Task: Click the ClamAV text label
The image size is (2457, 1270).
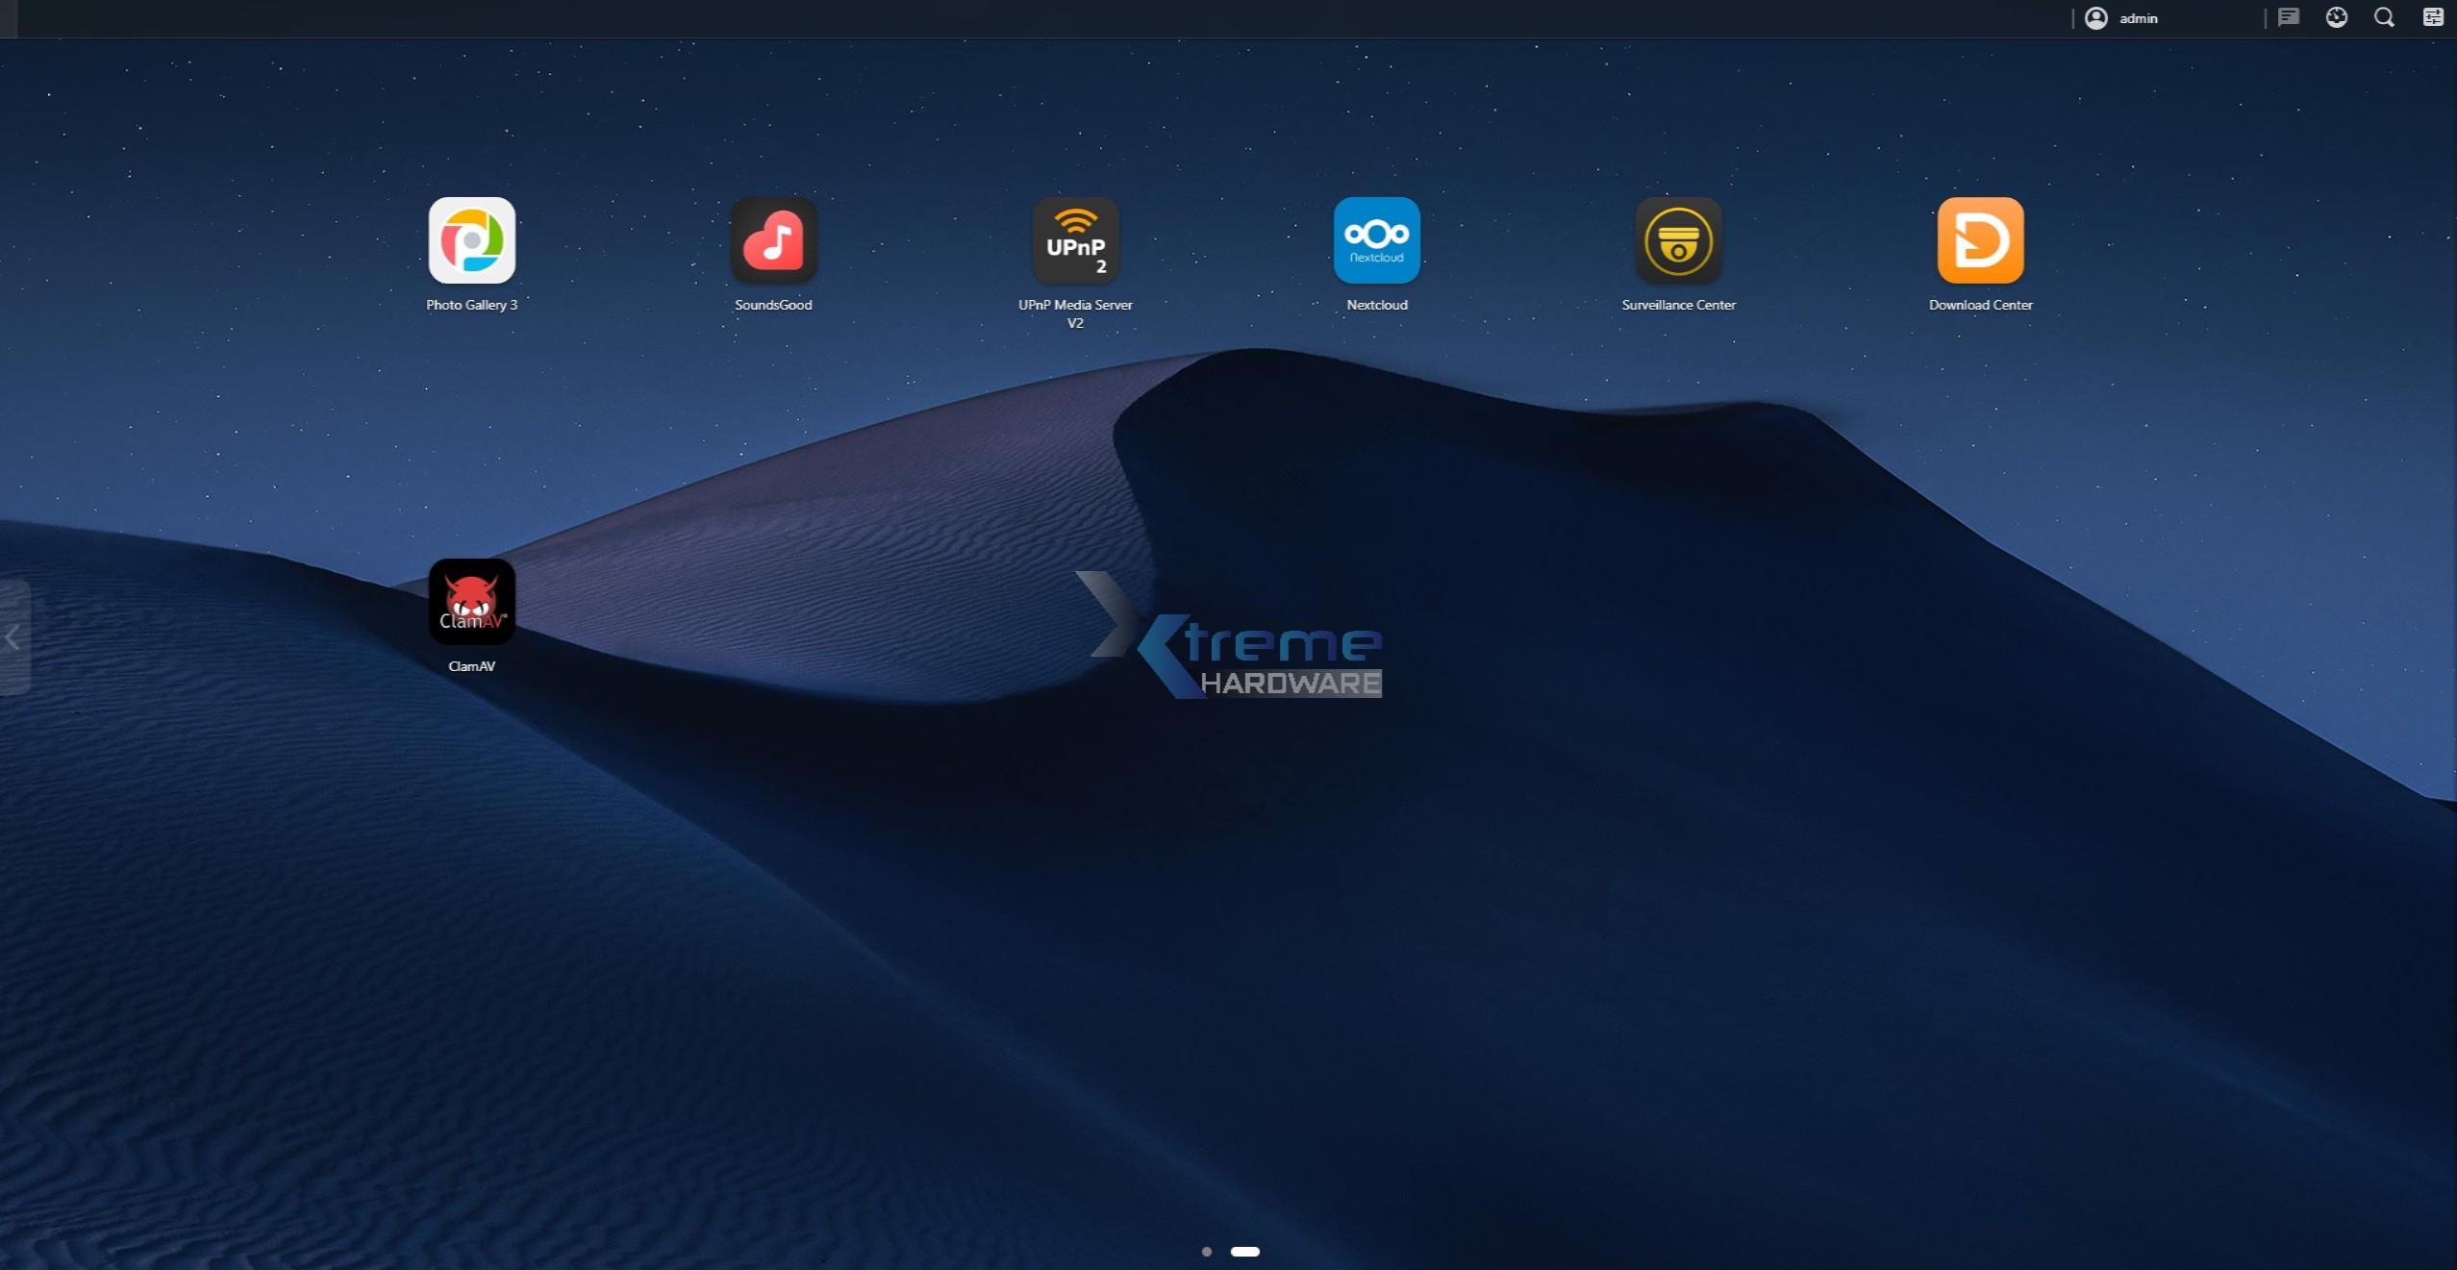Action: tap(471, 666)
